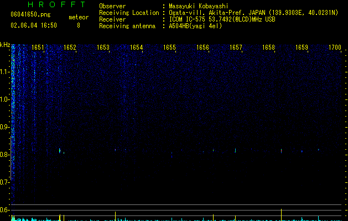Click the Receiving antenna label

click(127, 26)
